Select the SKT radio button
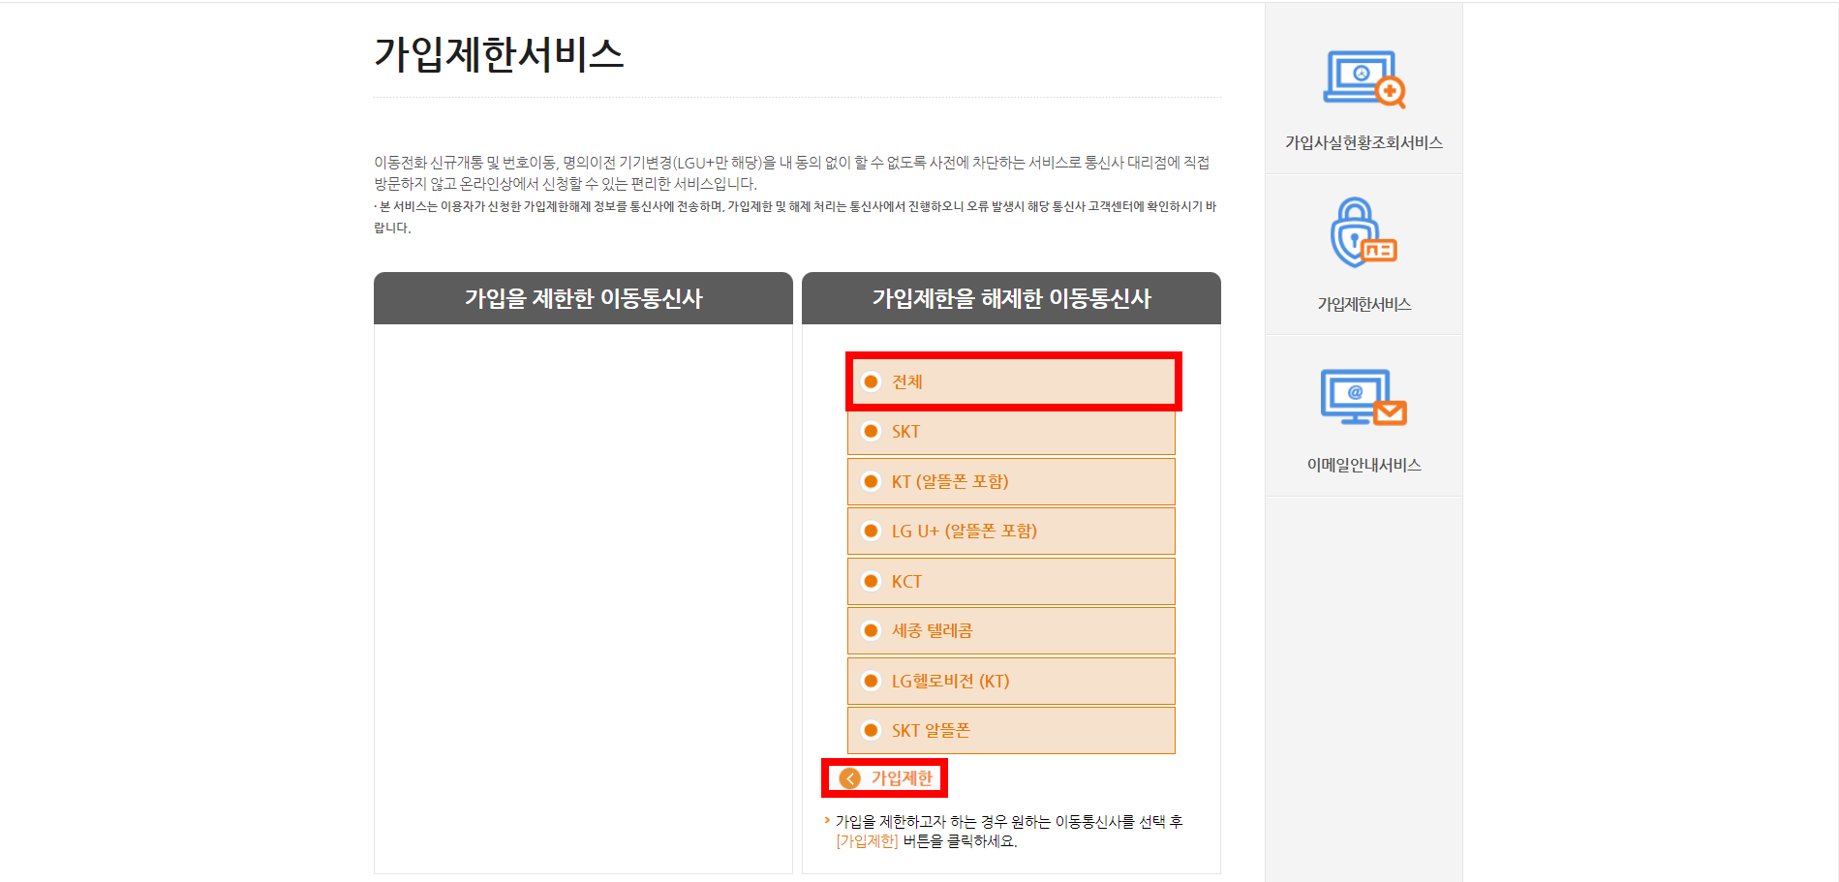 [871, 432]
